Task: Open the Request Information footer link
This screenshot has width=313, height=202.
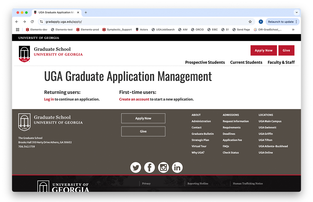Action: coord(236,121)
